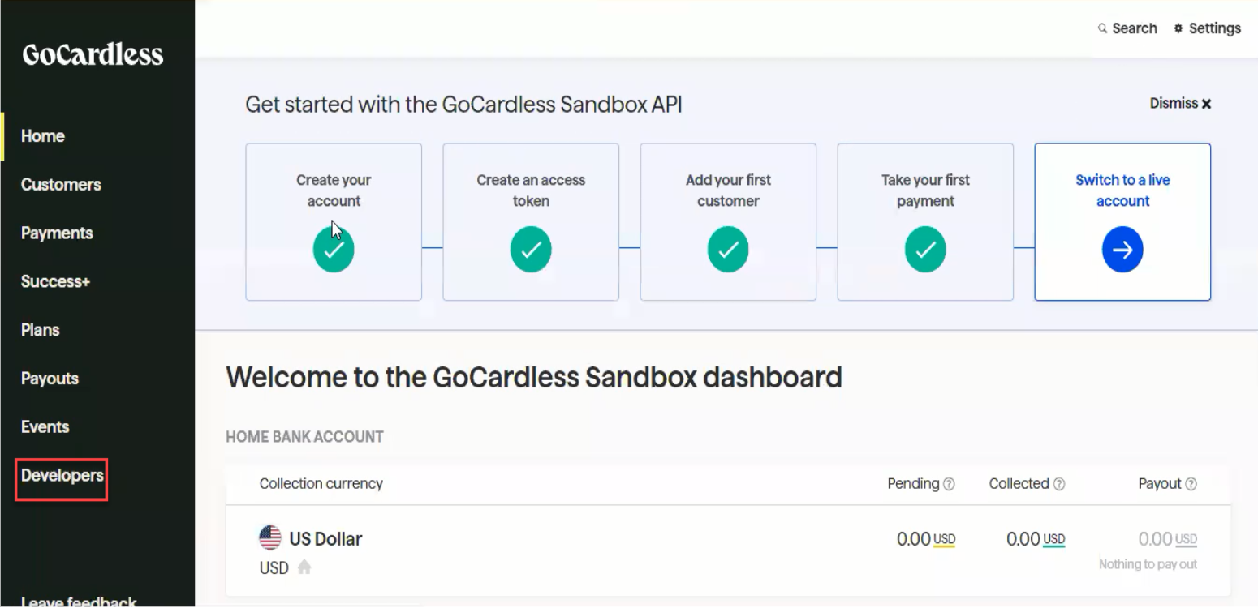This screenshot has height=608, width=1258.
Task: Click the US Dollar flag icon
Action: pos(270,537)
